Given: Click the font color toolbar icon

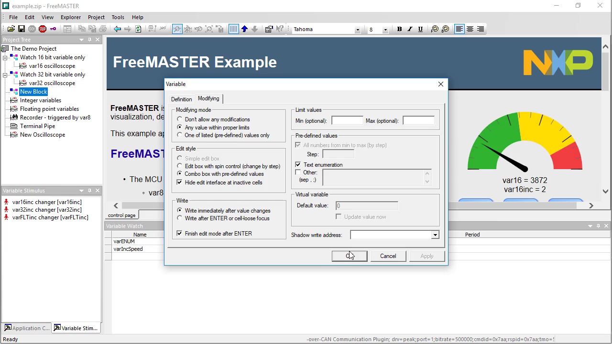Looking at the screenshot, I should (x=435, y=29).
